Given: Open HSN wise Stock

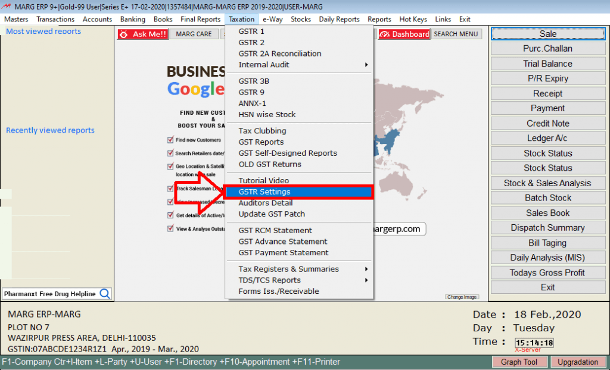Looking at the screenshot, I should [299, 114].
